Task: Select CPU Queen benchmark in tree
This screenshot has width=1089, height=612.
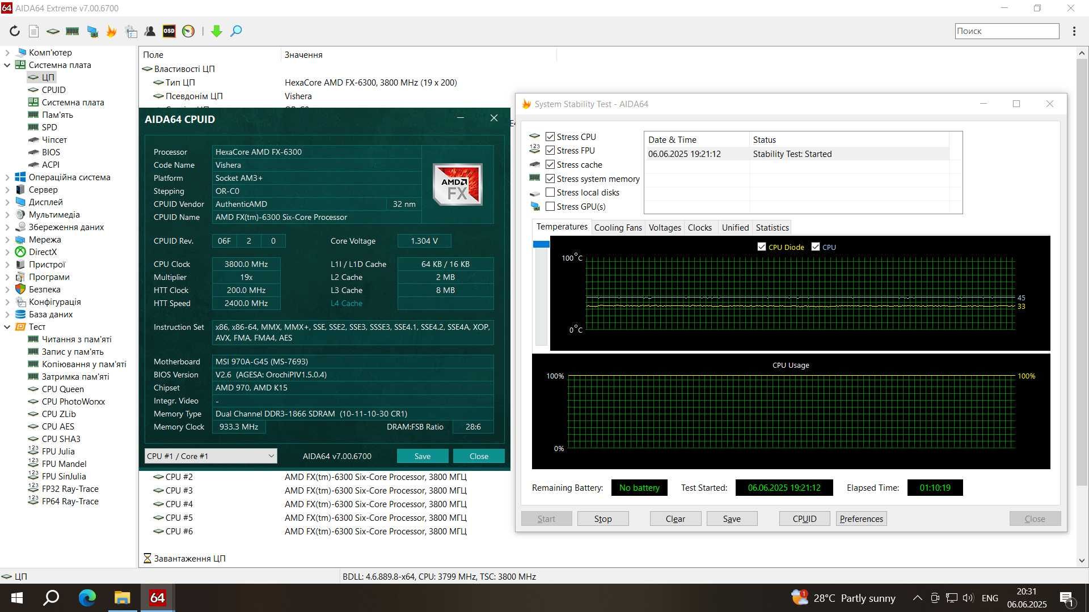Action: 62,389
